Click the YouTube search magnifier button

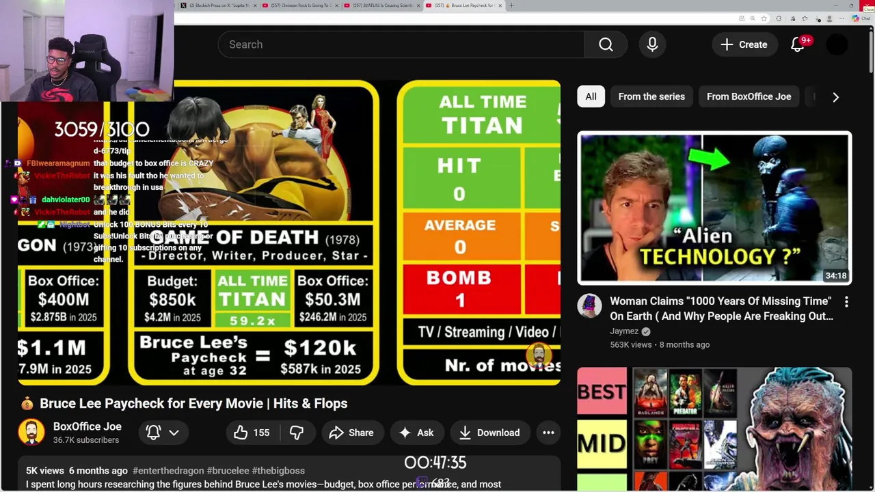click(x=606, y=44)
